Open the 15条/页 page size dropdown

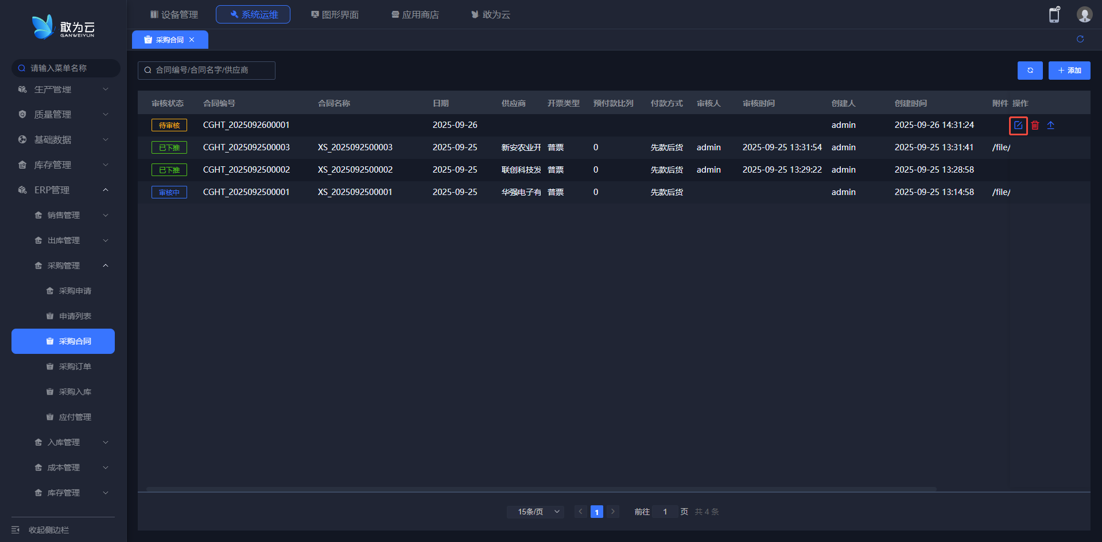coord(535,512)
